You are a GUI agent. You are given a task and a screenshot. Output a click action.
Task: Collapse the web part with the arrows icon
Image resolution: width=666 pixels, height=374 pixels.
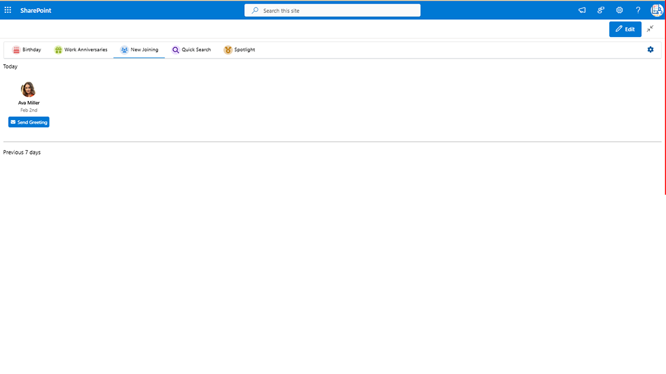(650, 29)
